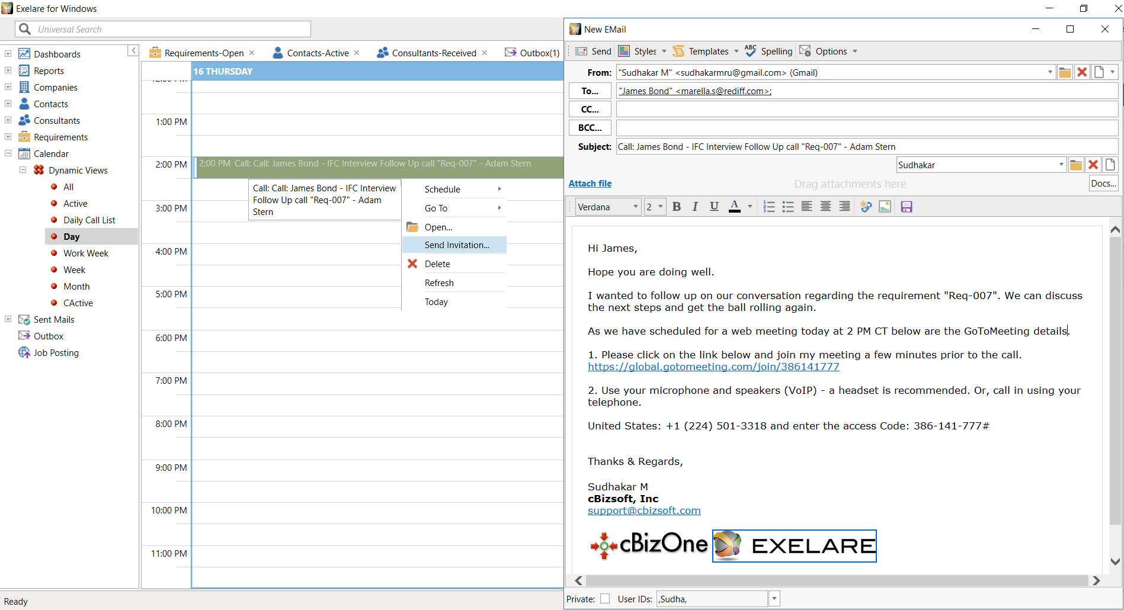Open the From address dropdown
Viewport: 1124px width, 610px height.
[x=1050, y=72]
